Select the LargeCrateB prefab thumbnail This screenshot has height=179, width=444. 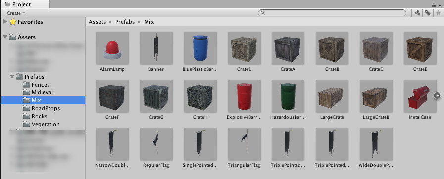[376, 96]
